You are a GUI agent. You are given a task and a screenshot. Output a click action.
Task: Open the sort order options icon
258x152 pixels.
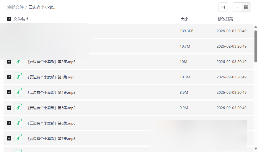pos(223,7)
